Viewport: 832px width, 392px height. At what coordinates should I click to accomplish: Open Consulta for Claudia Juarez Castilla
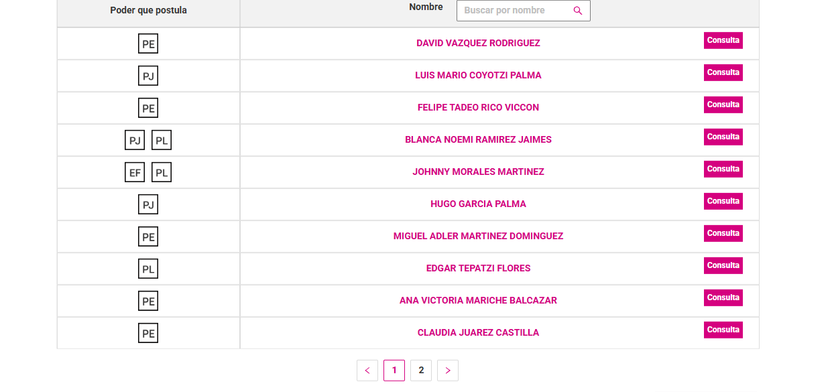(x=723, y=330)
